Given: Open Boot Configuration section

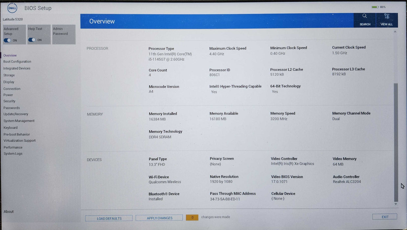Looking at the screenshot, I should [x=17, y=61].
